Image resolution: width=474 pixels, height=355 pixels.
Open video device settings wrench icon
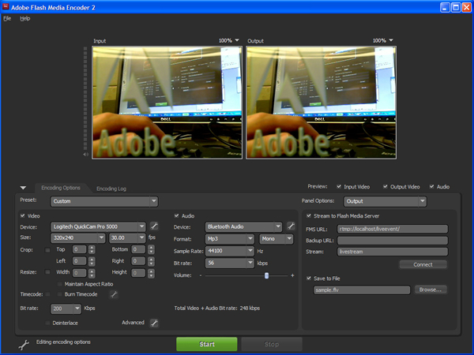[x=155, y=226]
